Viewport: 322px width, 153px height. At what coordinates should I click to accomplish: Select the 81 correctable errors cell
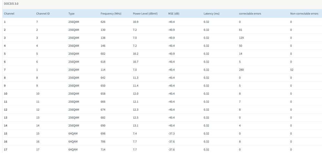click(x=241, y=30)
